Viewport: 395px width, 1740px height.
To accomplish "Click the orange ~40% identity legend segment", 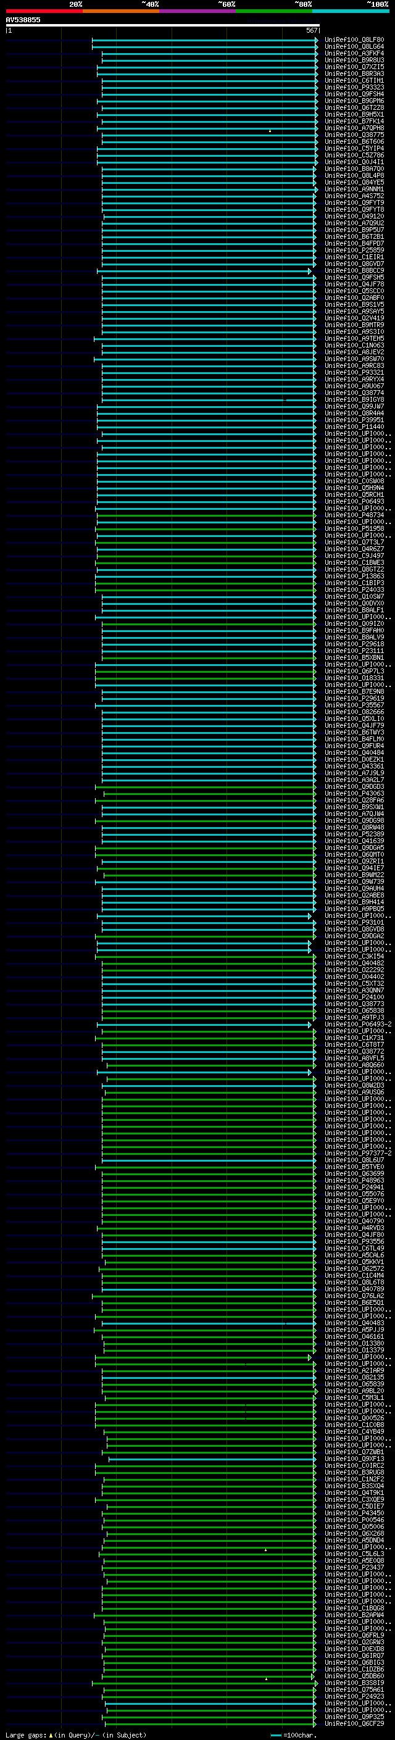I will pyautogui.click(x=121, y=11).
